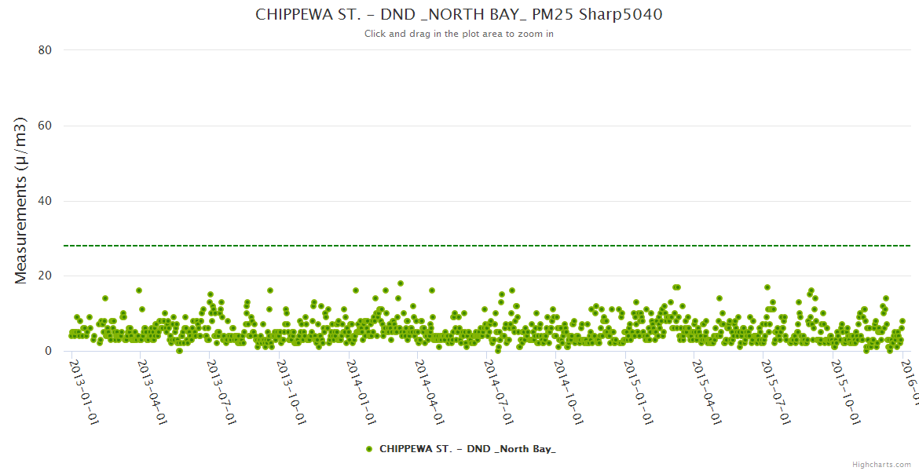The image size is (919, 471).
Task: Click the 'Click and drag' subtitle text
Action: coord(459,34)
